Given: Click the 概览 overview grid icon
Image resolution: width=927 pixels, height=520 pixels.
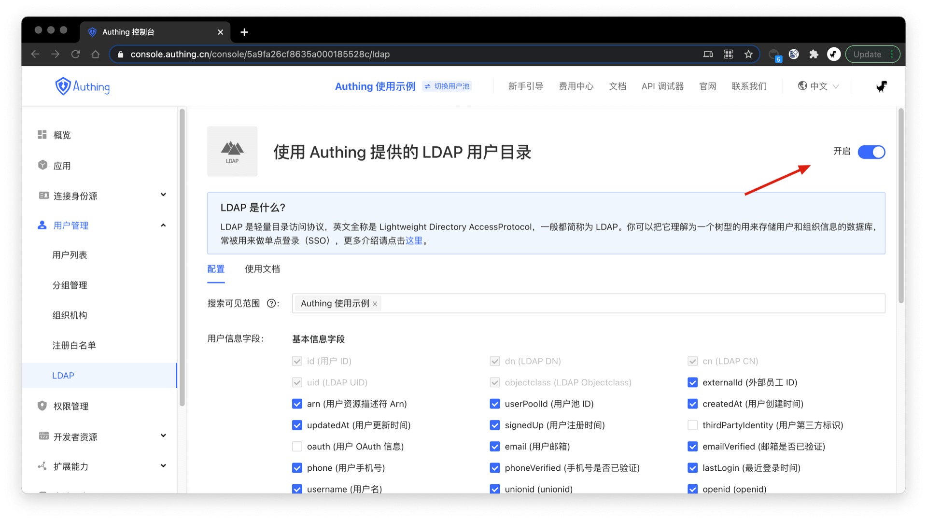Looking at the screenshot, I should point(42,135).
